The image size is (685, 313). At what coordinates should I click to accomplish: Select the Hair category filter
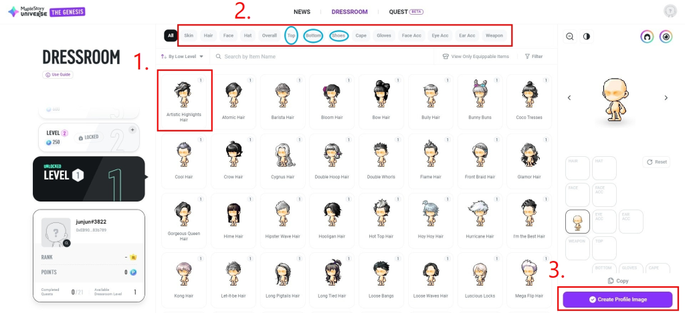tap(209, 36)
